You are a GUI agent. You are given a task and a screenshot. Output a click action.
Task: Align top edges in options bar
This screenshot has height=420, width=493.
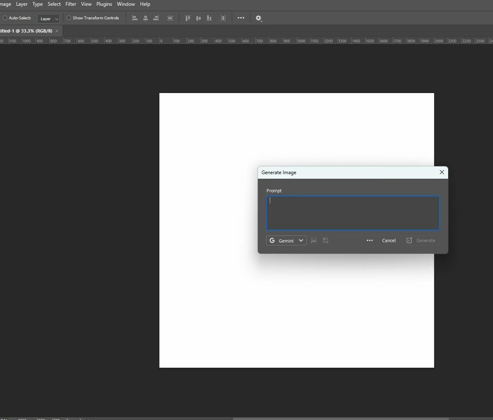188,18
